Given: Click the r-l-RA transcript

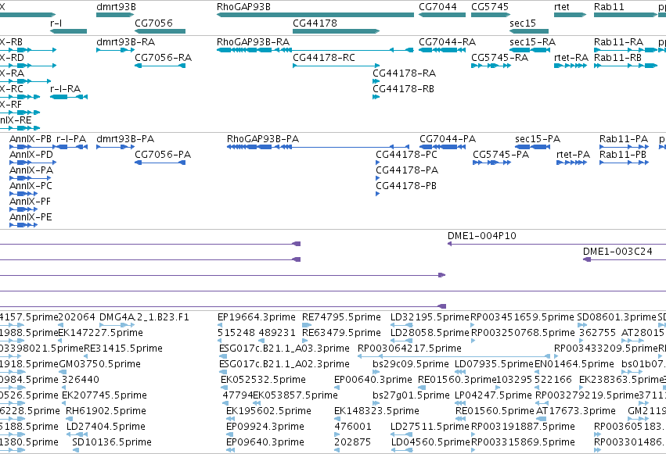Looking at the screenshot, I should (x=69, y=97).
